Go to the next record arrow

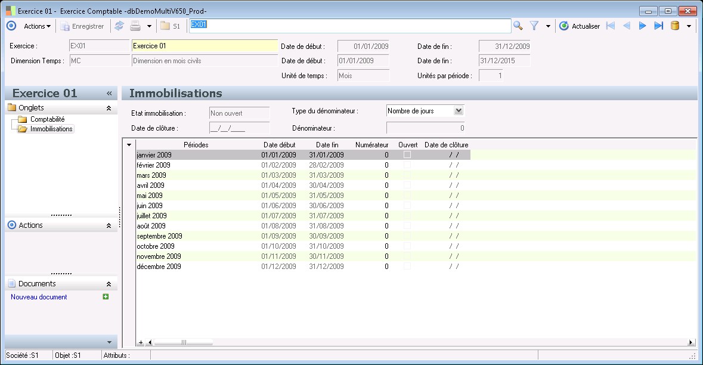click(642, 26)
